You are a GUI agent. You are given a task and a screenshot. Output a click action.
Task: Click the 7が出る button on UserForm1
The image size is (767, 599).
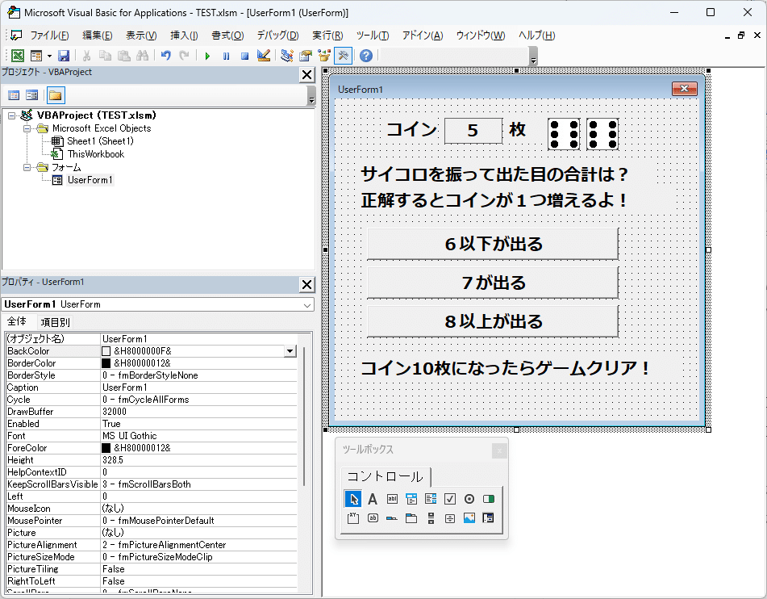tap(491, 282)
